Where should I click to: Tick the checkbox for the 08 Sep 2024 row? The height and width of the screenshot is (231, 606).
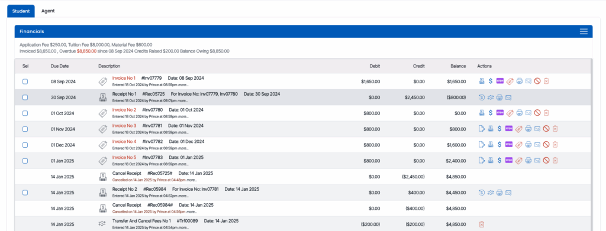25,82
